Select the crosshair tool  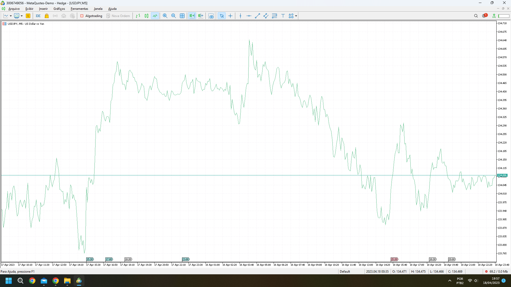(230, 16)
